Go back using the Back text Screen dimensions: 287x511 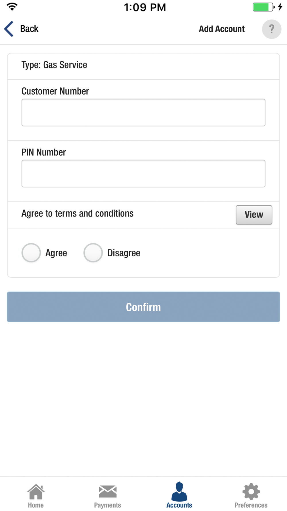click(x=29, y=29)
